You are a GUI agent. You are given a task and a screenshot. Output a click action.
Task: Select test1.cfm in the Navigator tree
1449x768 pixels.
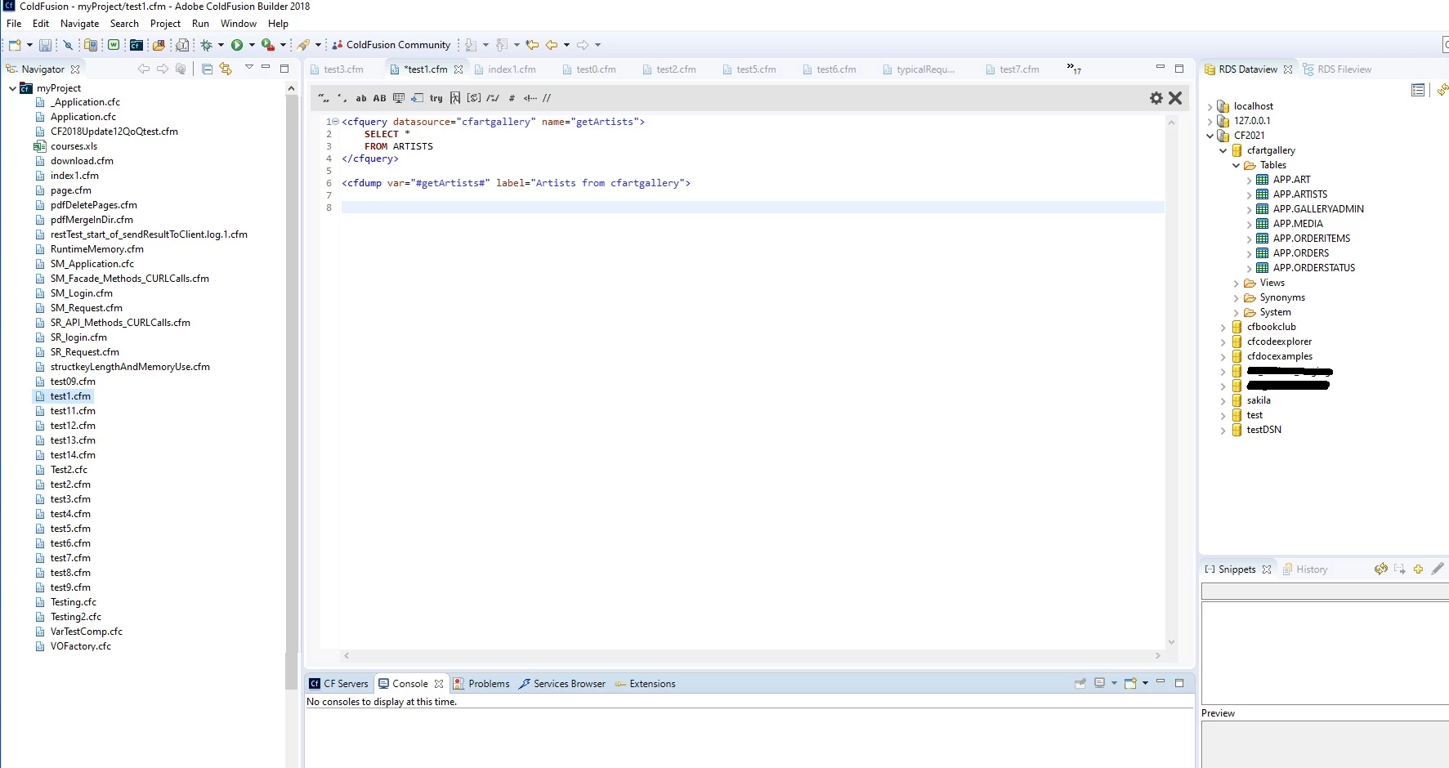[x=70, y=396]
